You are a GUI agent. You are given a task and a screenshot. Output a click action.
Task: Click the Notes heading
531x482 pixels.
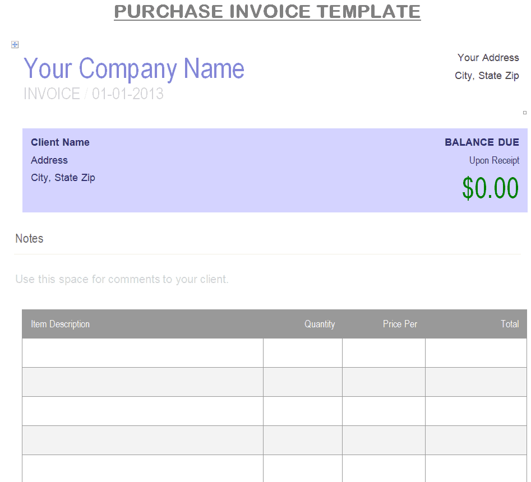point(30,239)
